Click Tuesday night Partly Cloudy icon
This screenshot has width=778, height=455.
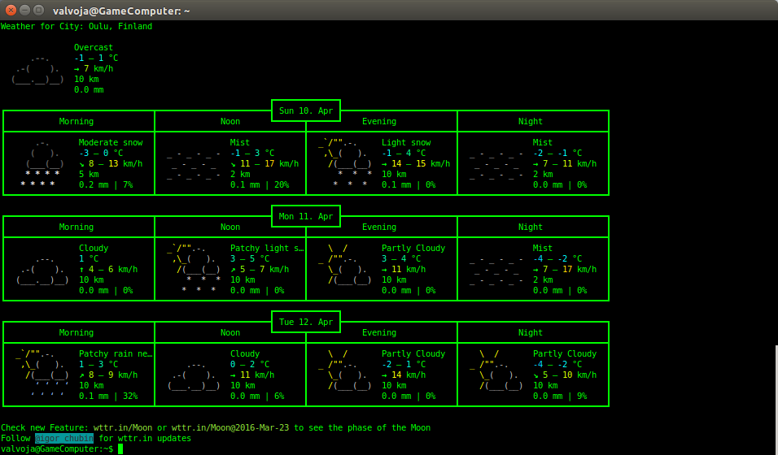[x=495, y=370]
